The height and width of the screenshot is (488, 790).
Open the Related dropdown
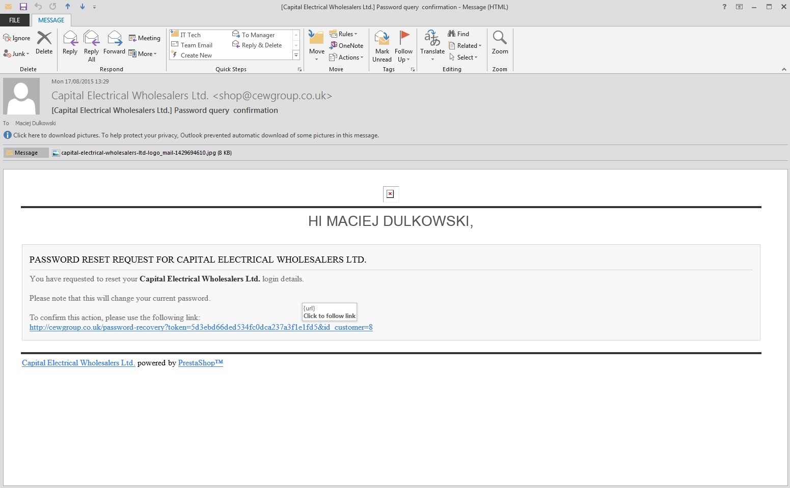click(465, 46)
